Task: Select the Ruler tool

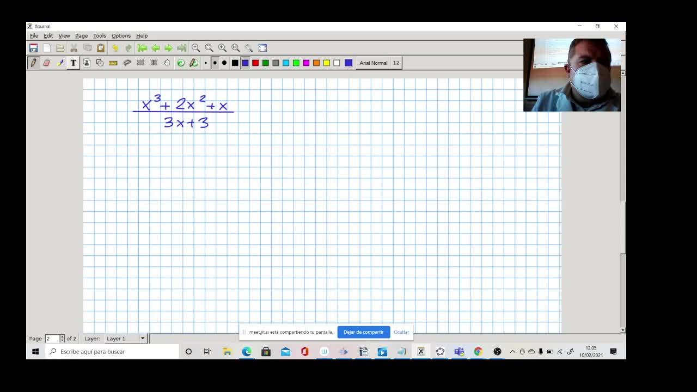Action: click(113, 63)
